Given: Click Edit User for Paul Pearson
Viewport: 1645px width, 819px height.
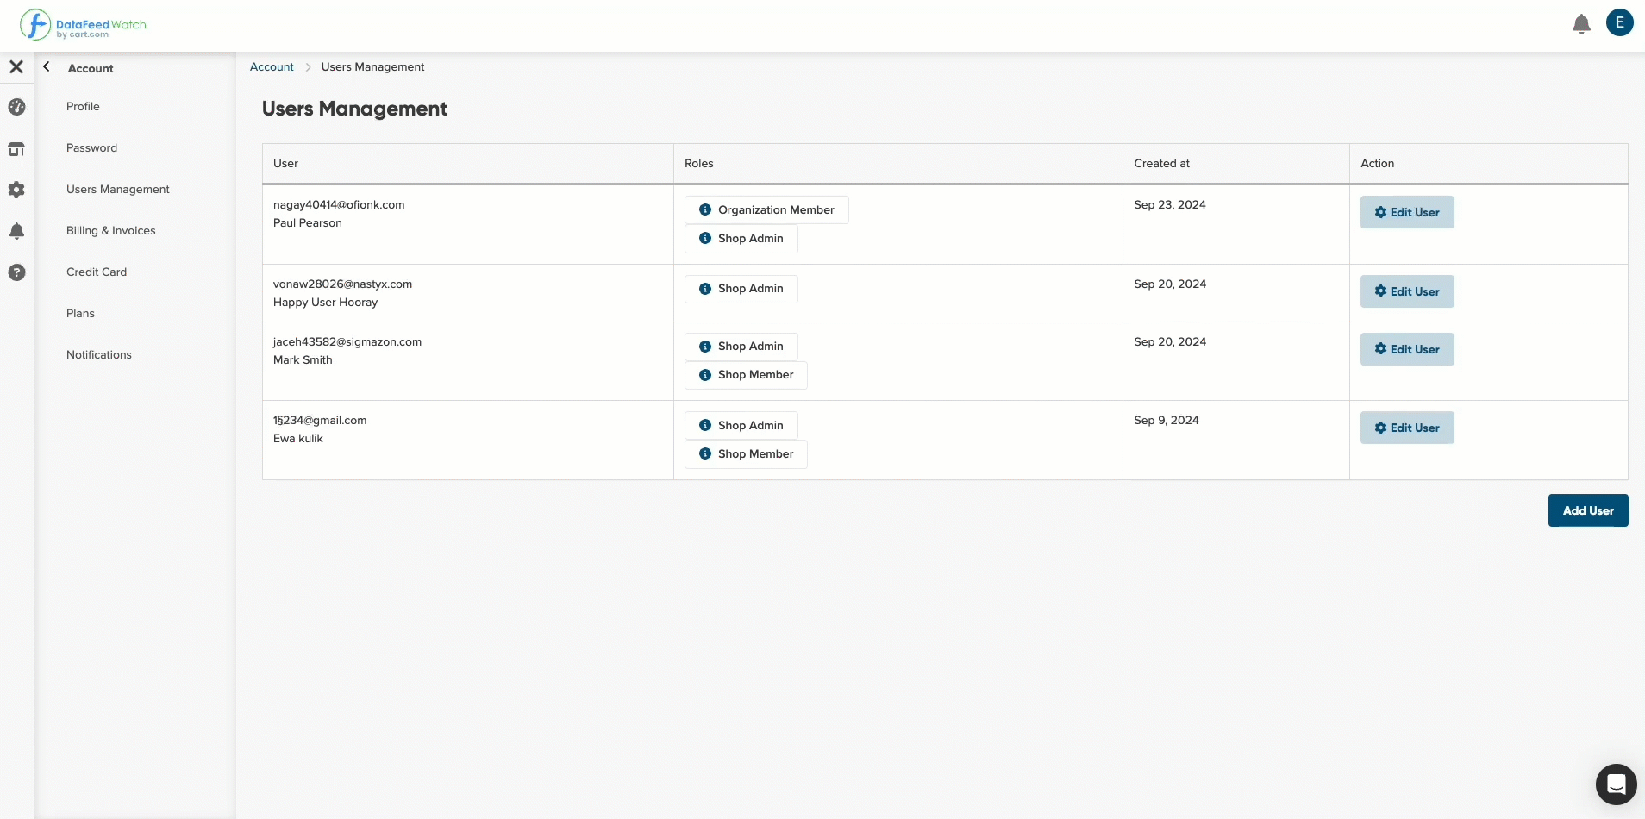Looking at the screenshot, I should [1407, 212].
